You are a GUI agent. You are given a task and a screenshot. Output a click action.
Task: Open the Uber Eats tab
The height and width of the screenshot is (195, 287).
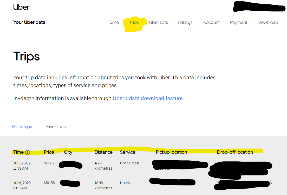tap(158, 22)
